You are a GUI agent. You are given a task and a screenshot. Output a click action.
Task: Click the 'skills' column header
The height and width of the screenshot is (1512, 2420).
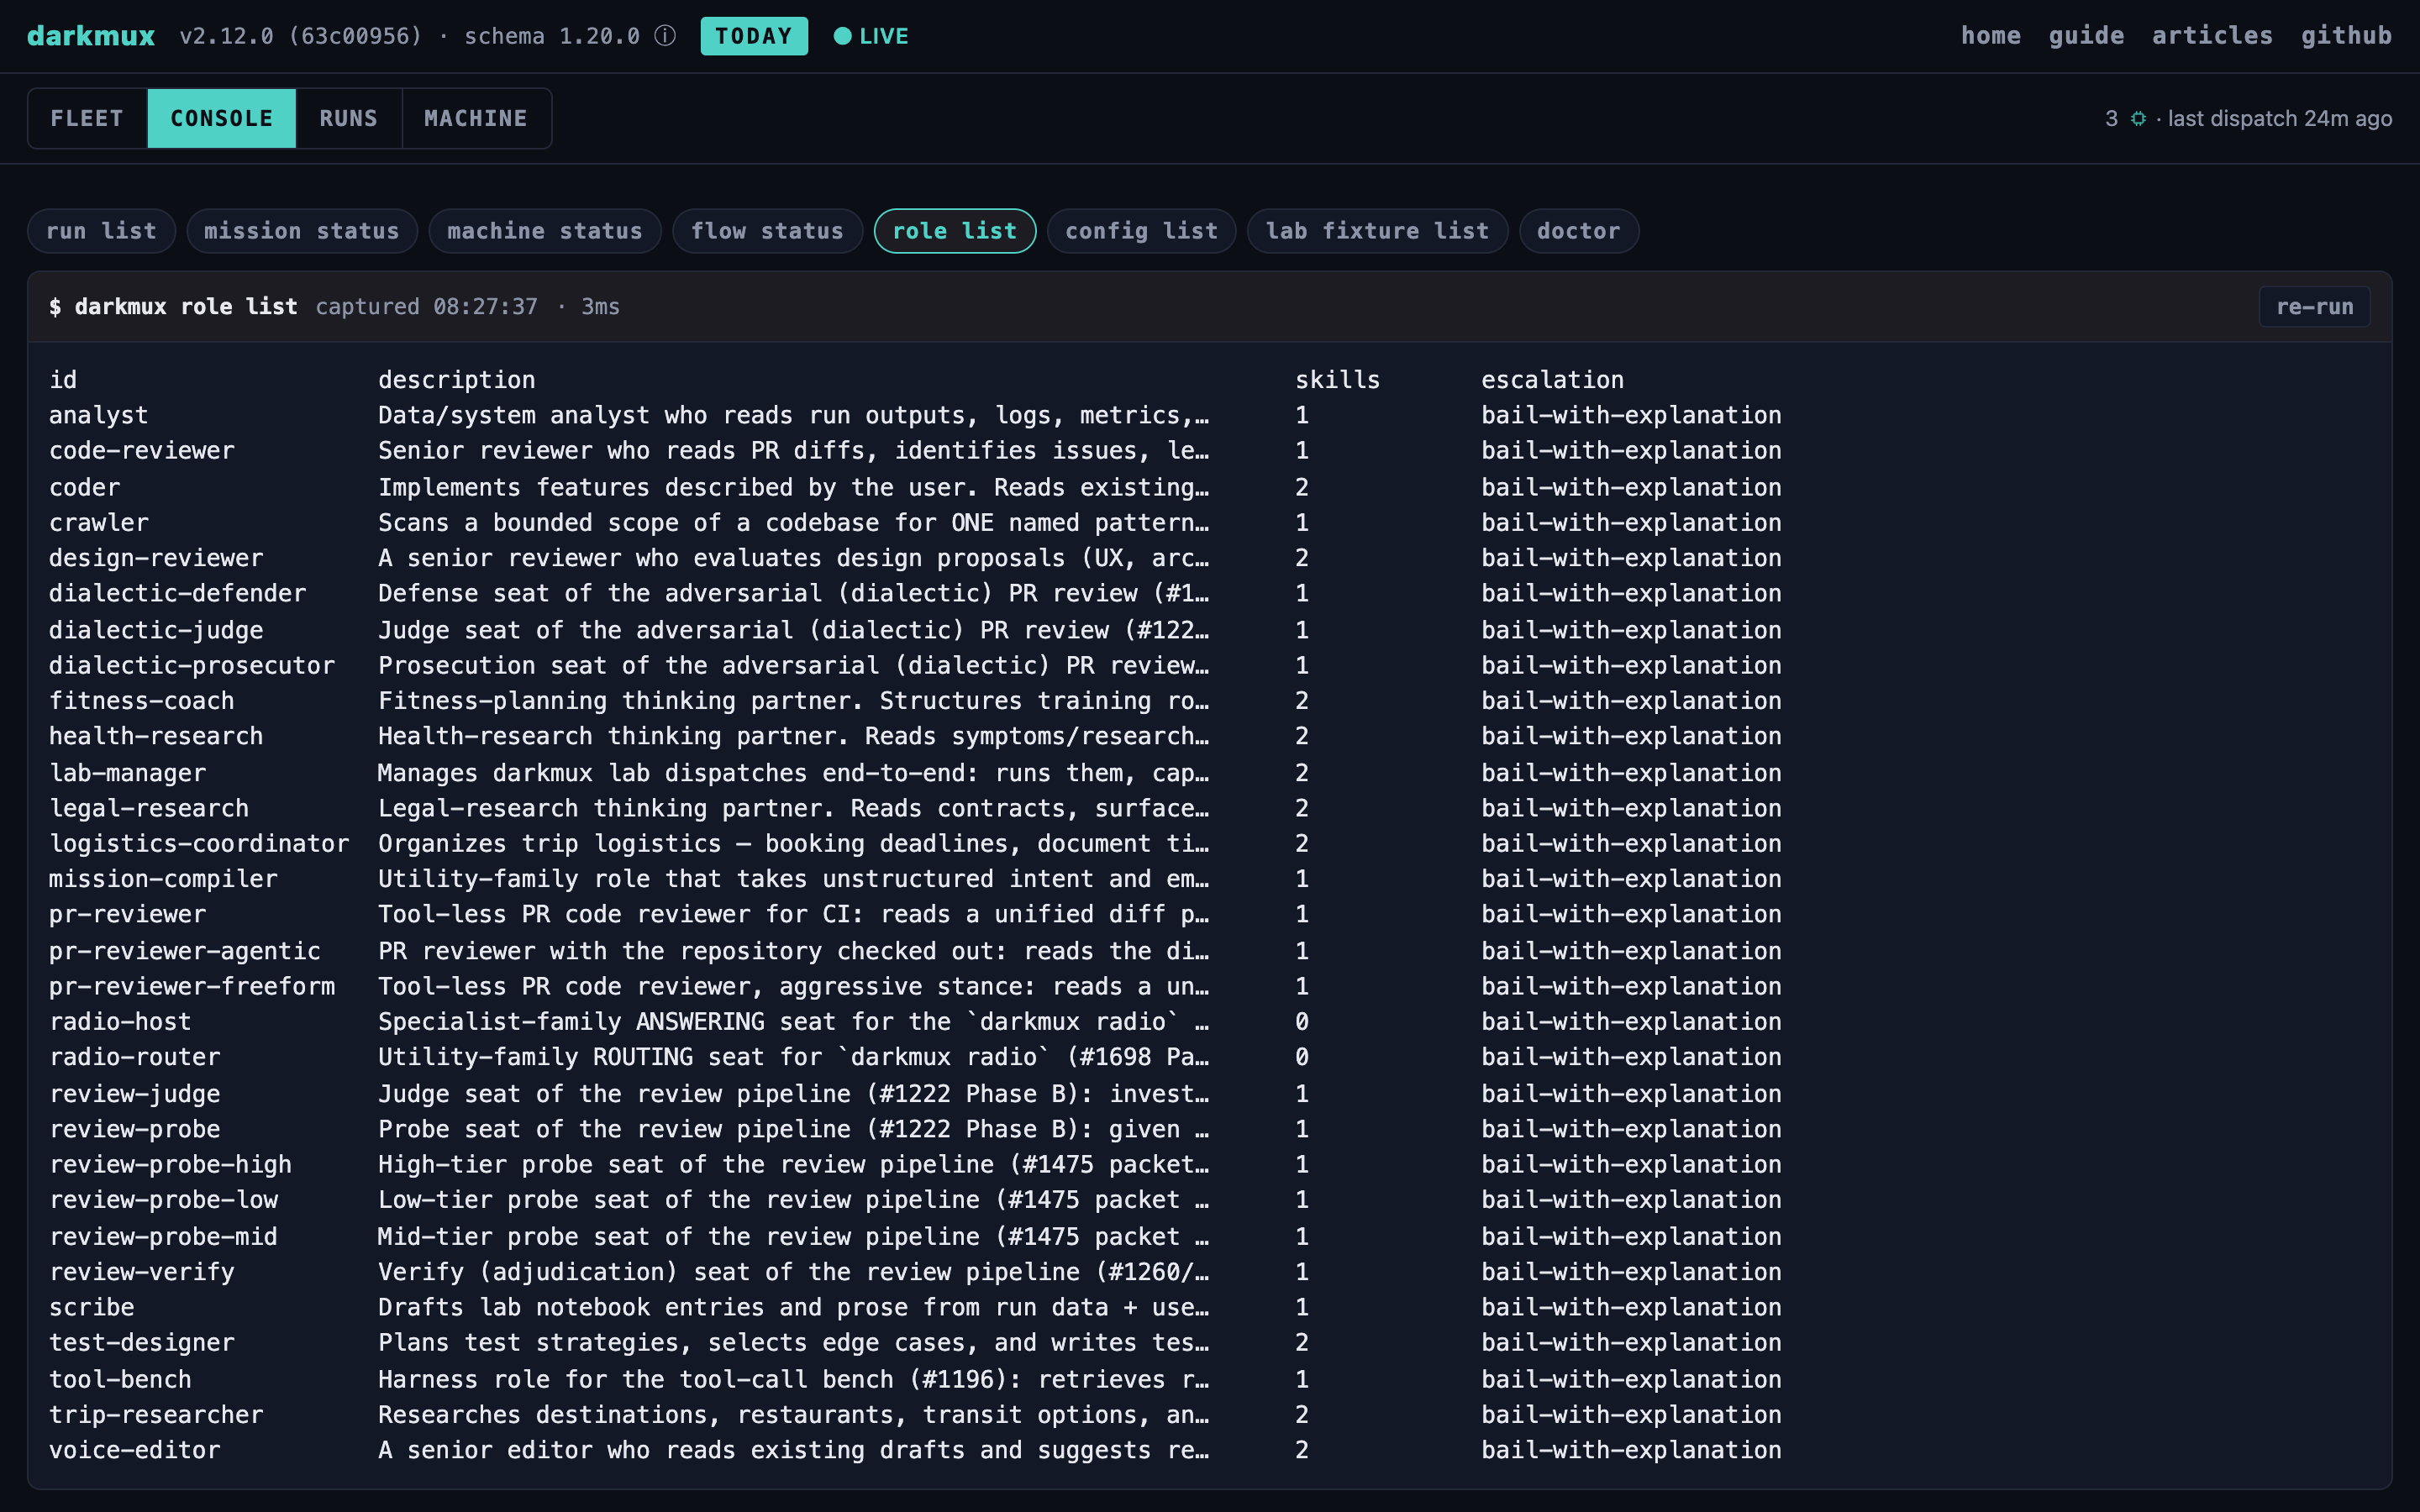pos(1337,380)
